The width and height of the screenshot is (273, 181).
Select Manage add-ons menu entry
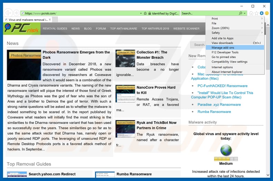click(235, 48)
